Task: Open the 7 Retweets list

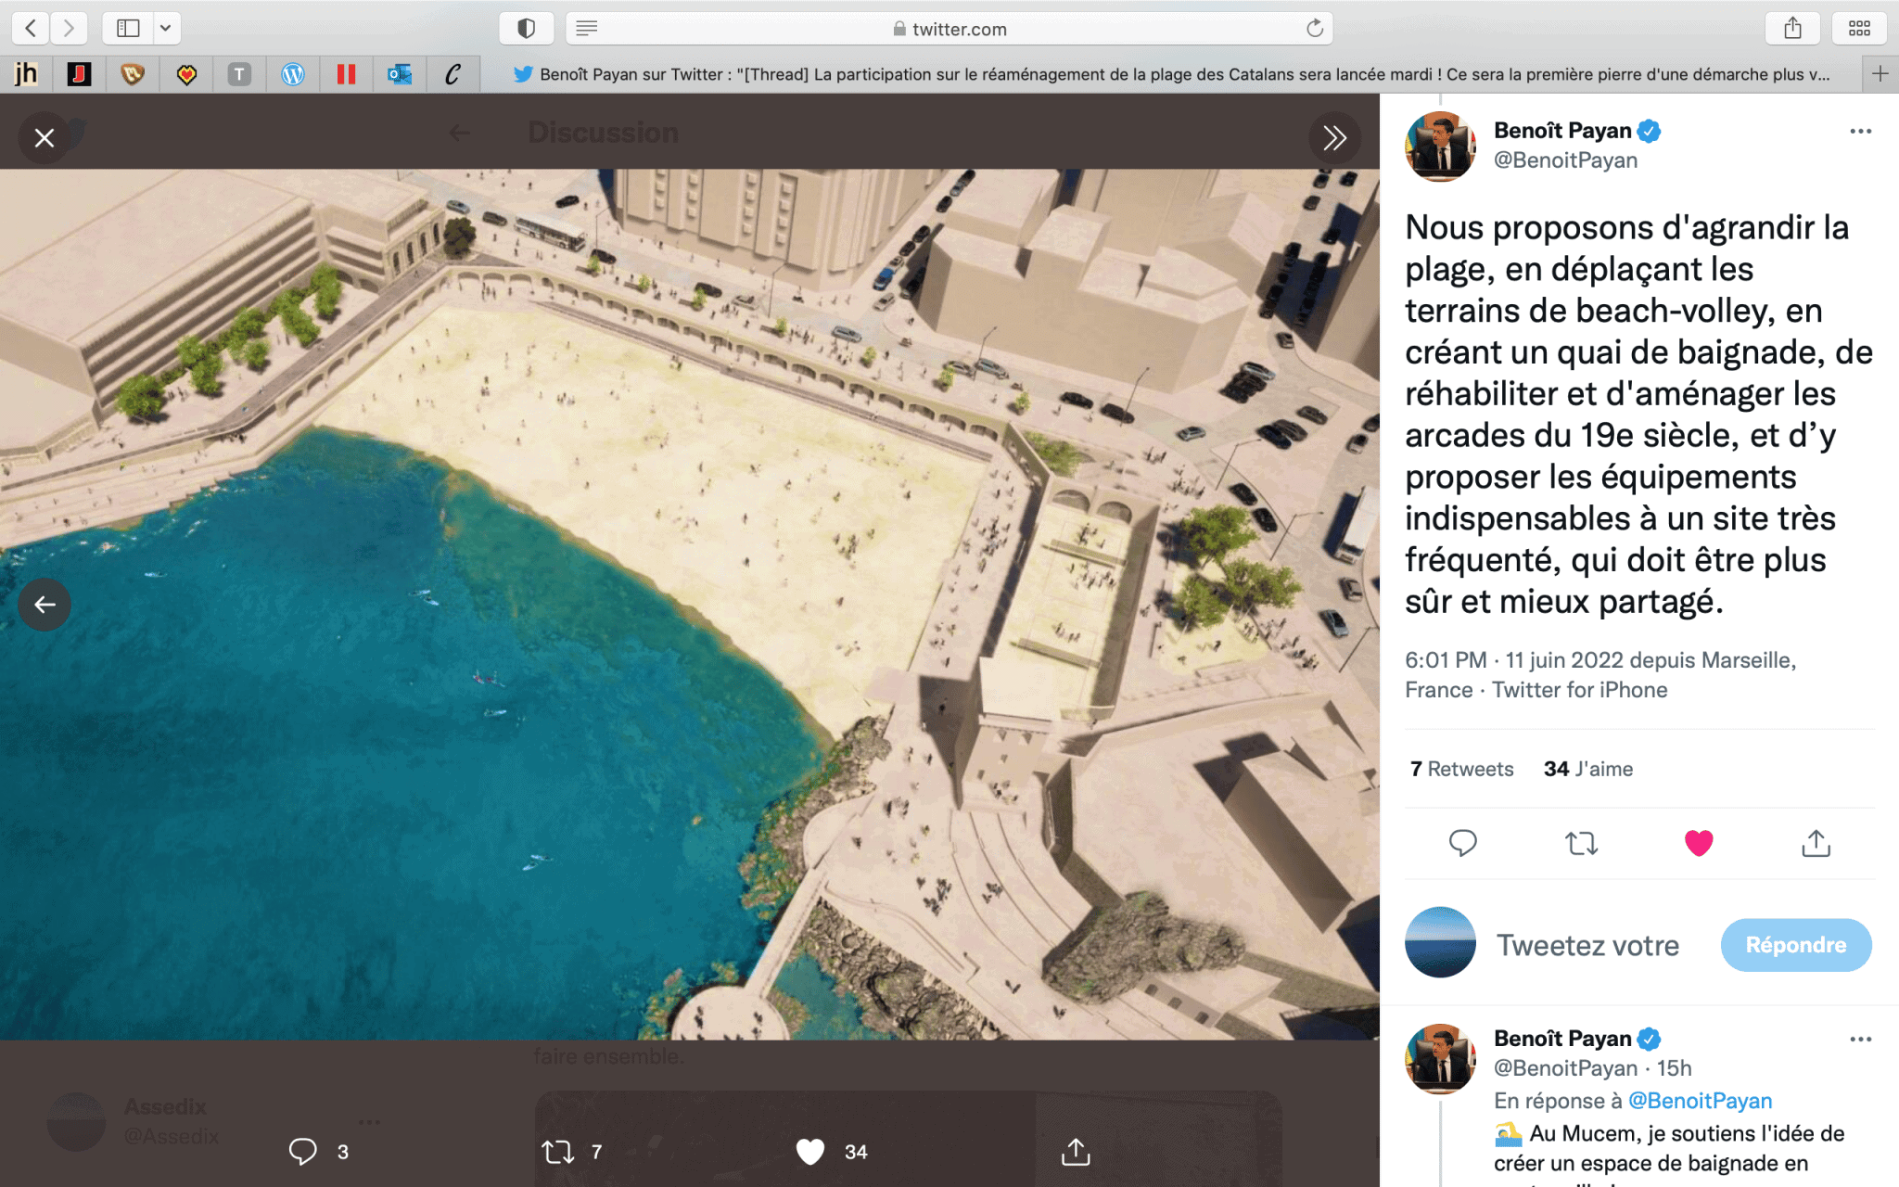Action: click(1461, 769)
